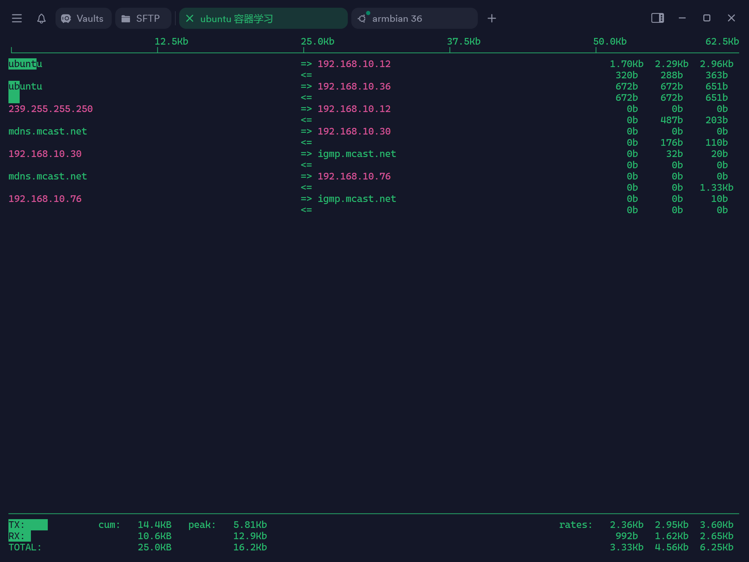Image resolution: width=749 pixels, height=562 pixels.
Task: Click the 239.255.255.250 source host
Action: tap(51, 109)
